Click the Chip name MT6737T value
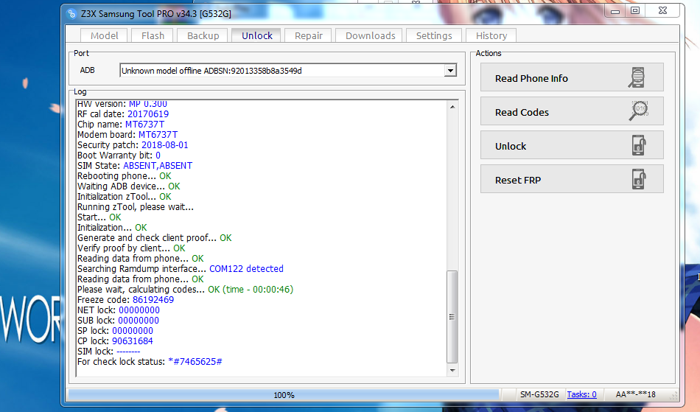This screenshot has height=412, width=700. point(144,124)
